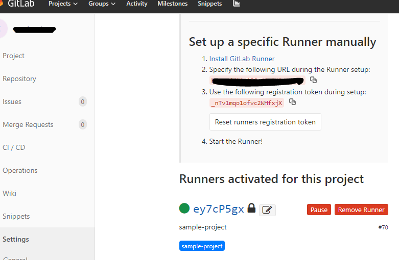399x260 pixels.
Task: Open Project in the sidebar
Action: tap(13, 56)
